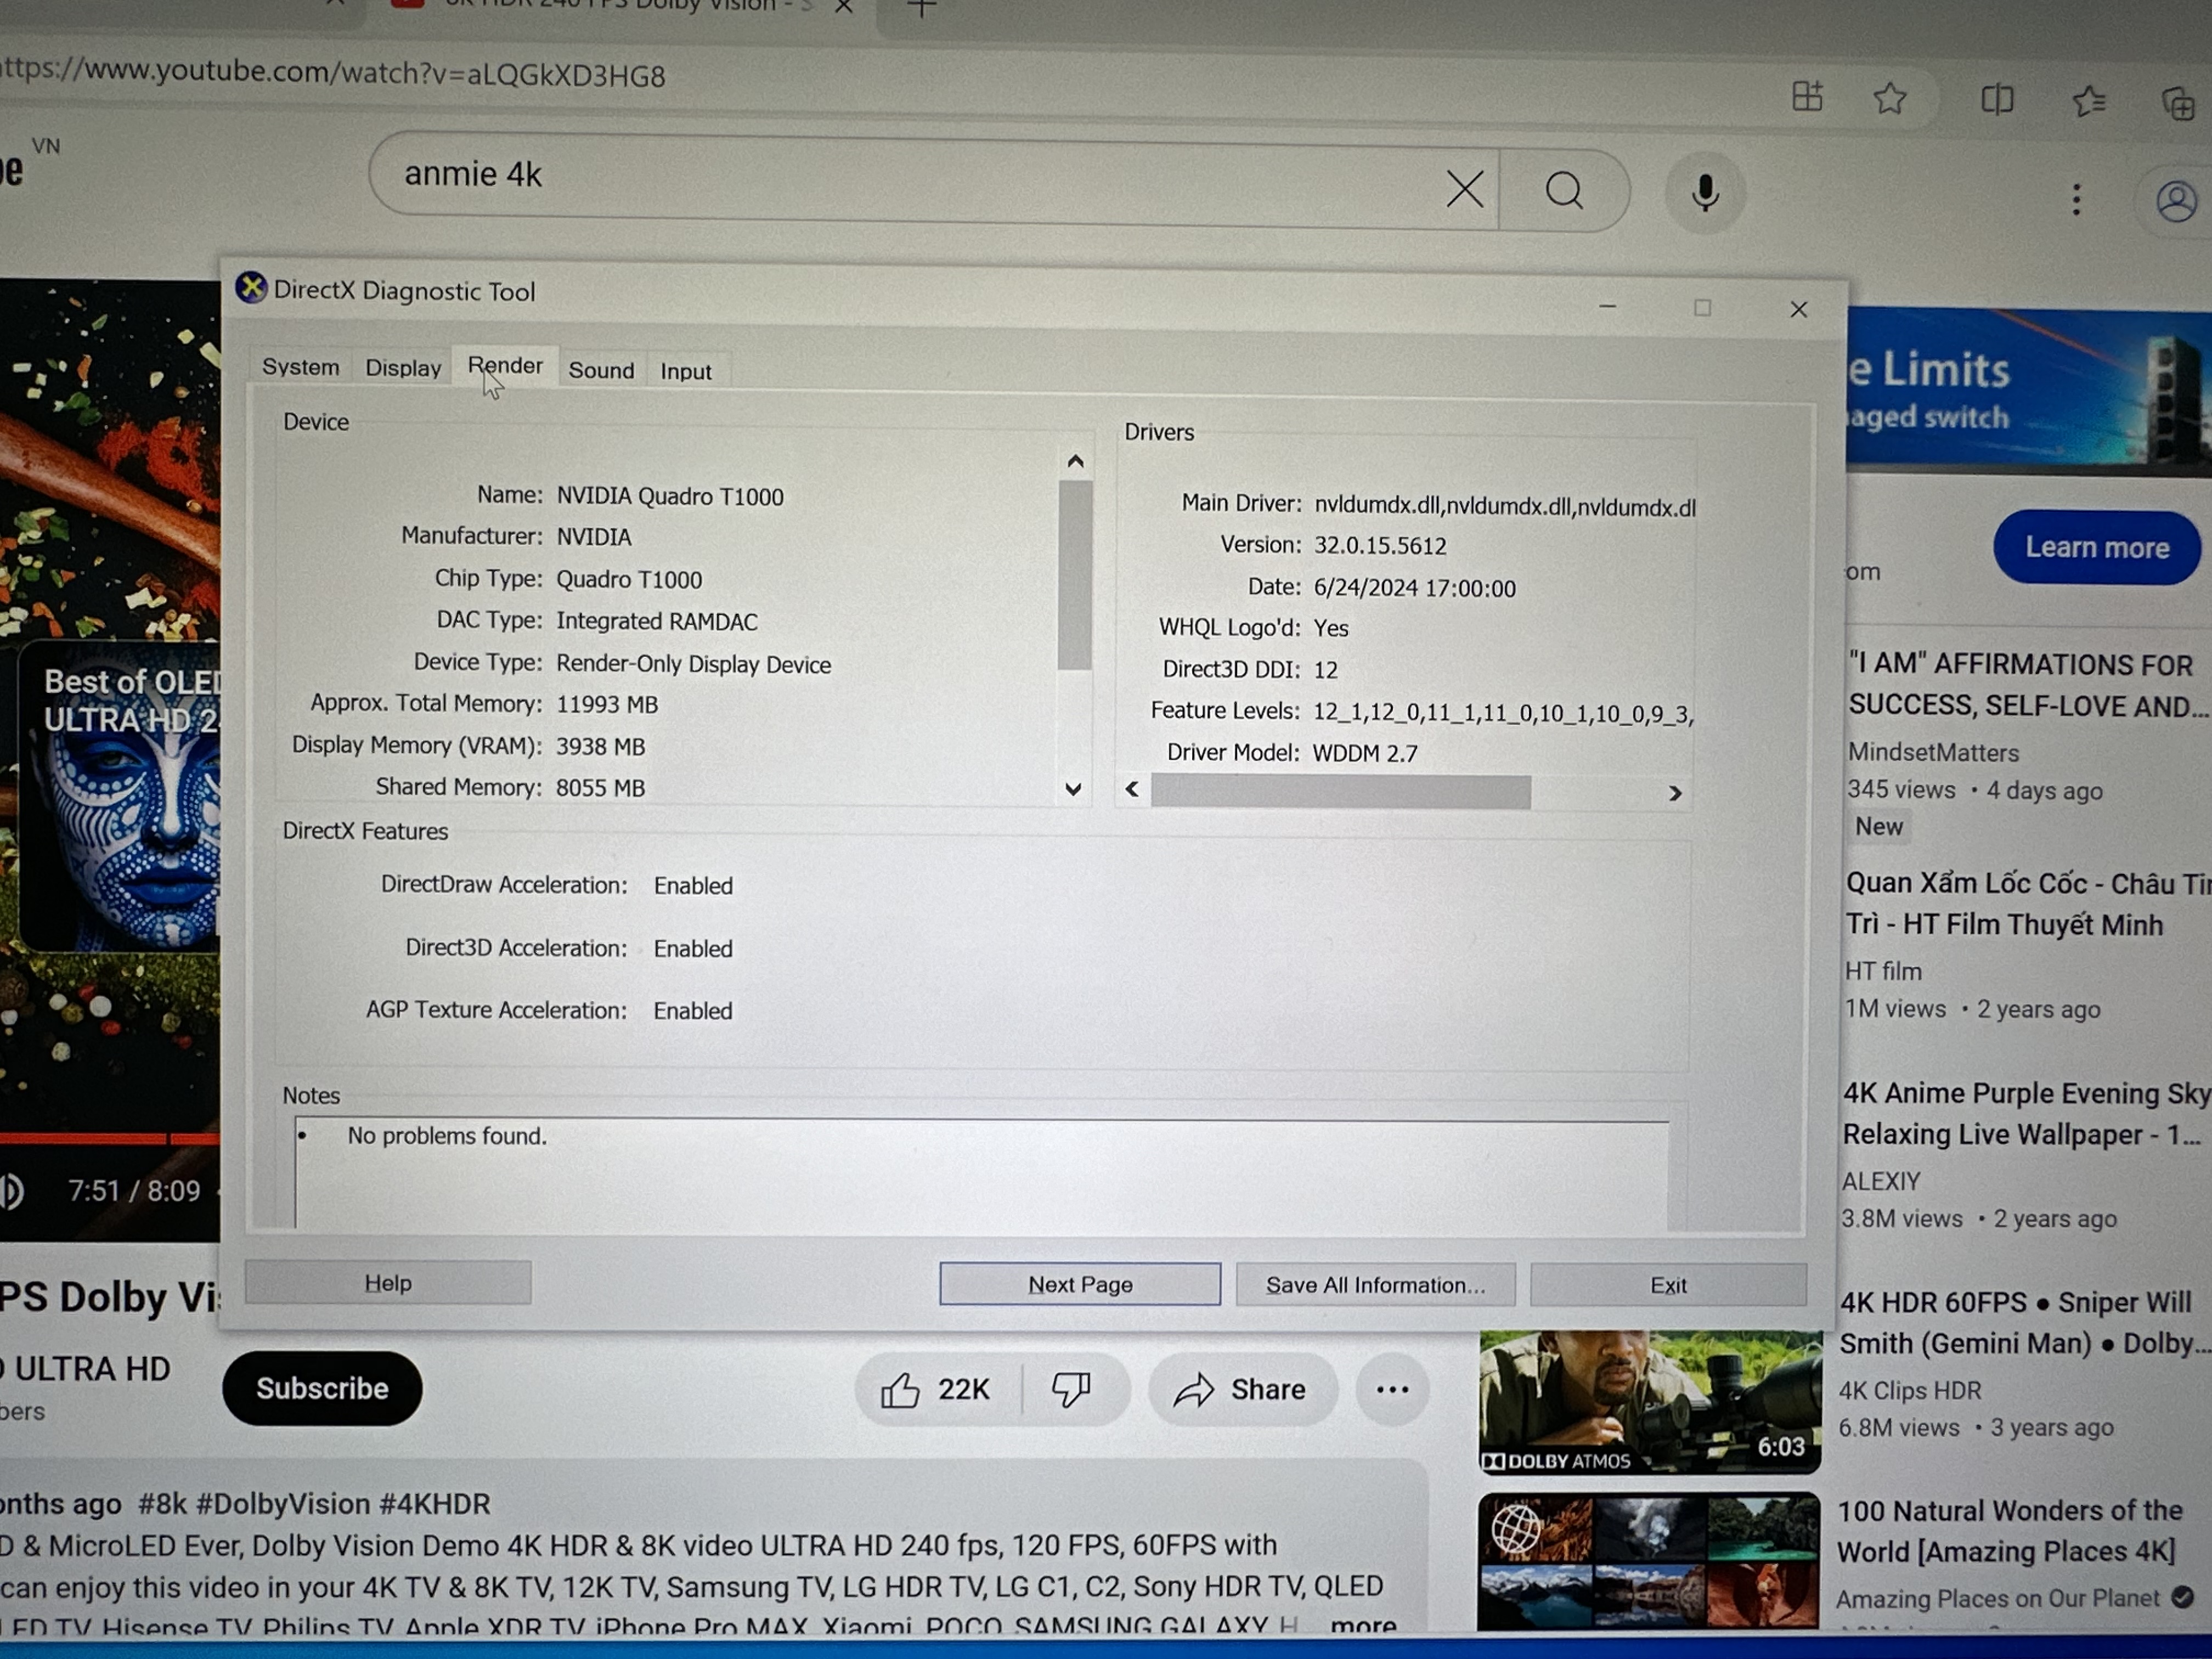Visit the 4K Clips HDR channel

point(1910,1391)
